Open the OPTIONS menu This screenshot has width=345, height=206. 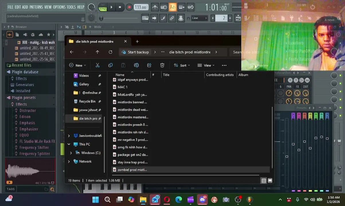(59, 7)
